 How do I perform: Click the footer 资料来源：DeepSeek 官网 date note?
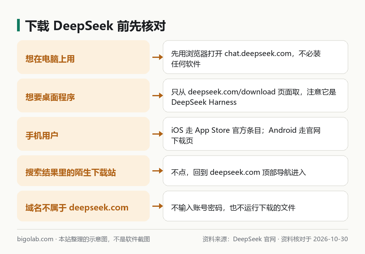(275, 239)
